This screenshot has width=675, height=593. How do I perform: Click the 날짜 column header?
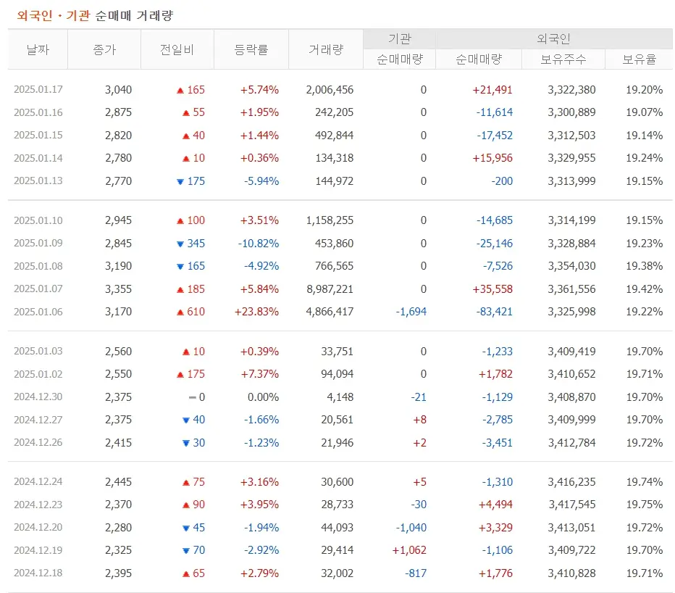click(38, 49)
